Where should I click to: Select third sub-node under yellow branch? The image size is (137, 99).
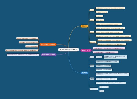[x=92, y=32]
